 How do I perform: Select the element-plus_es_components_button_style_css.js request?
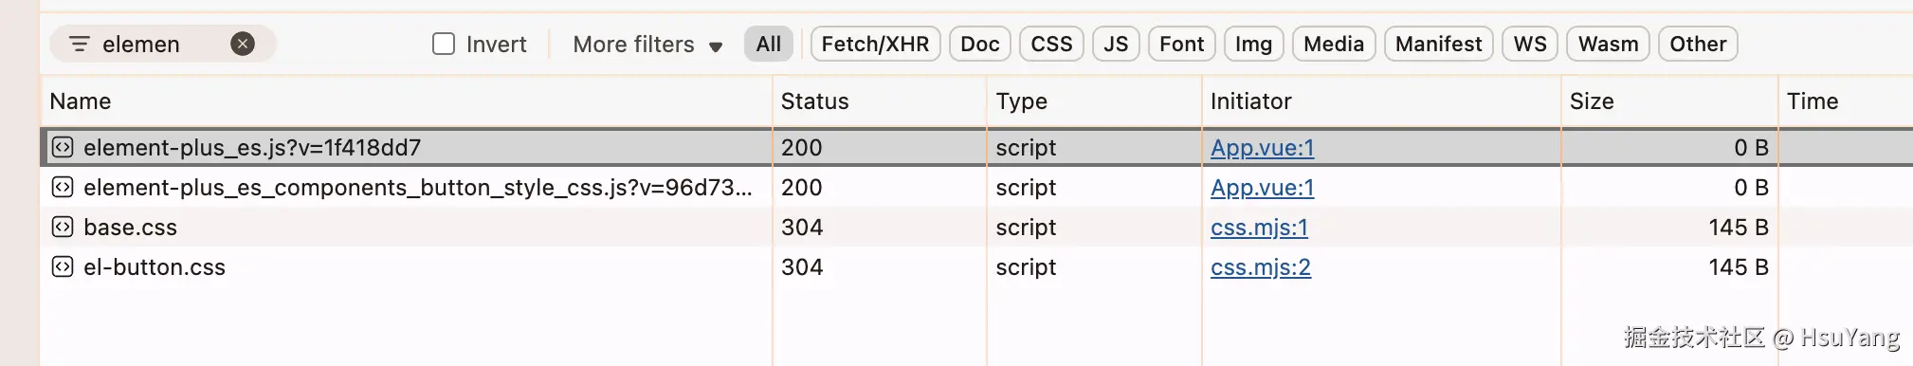coord(976,187)
